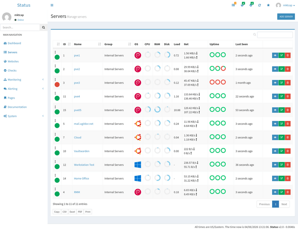
Task: Click the refresh icon in top bar
Action: pos(260,5)
